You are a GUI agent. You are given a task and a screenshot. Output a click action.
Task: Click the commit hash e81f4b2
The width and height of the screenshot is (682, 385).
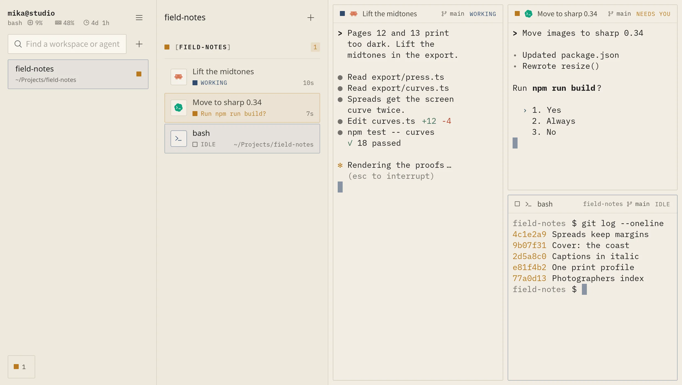click(529, 267)
